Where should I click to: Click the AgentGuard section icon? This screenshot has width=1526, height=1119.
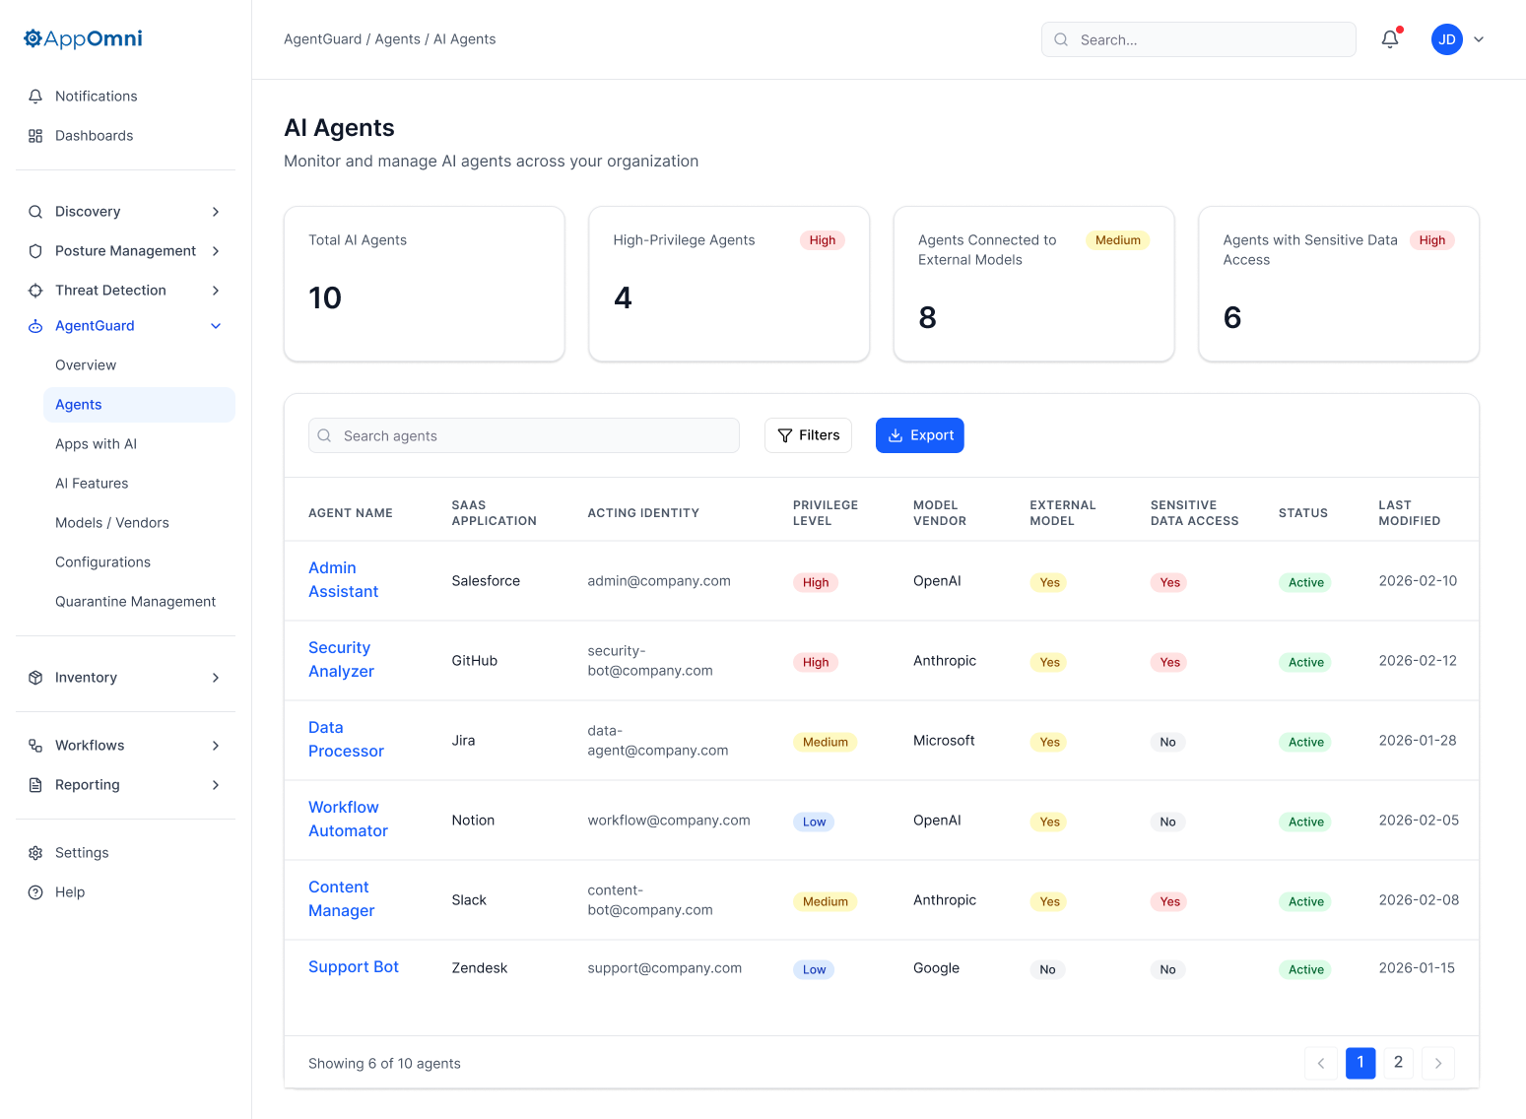click(34, 325)
